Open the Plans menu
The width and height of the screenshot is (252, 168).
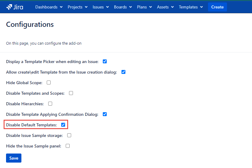click(144, 7)
